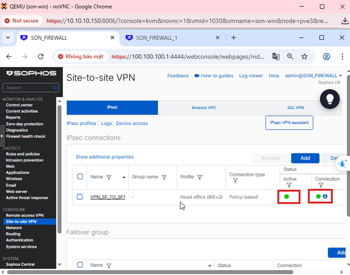Toggle the select-all checkbox in IPsec connections

(80, 177)
